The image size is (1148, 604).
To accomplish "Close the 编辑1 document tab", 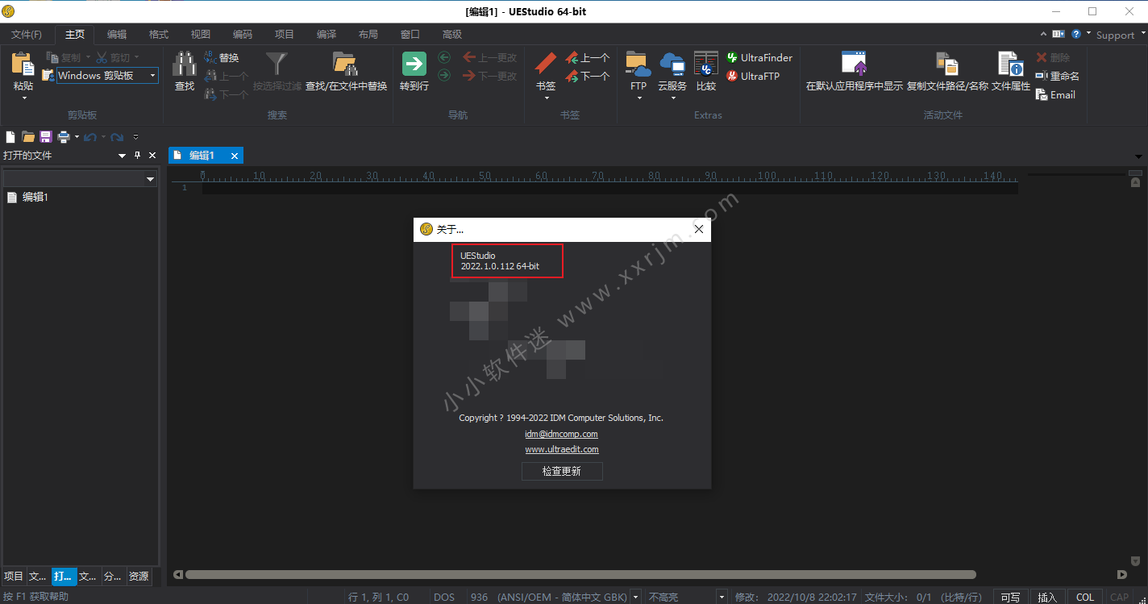I will coord(235,156).
